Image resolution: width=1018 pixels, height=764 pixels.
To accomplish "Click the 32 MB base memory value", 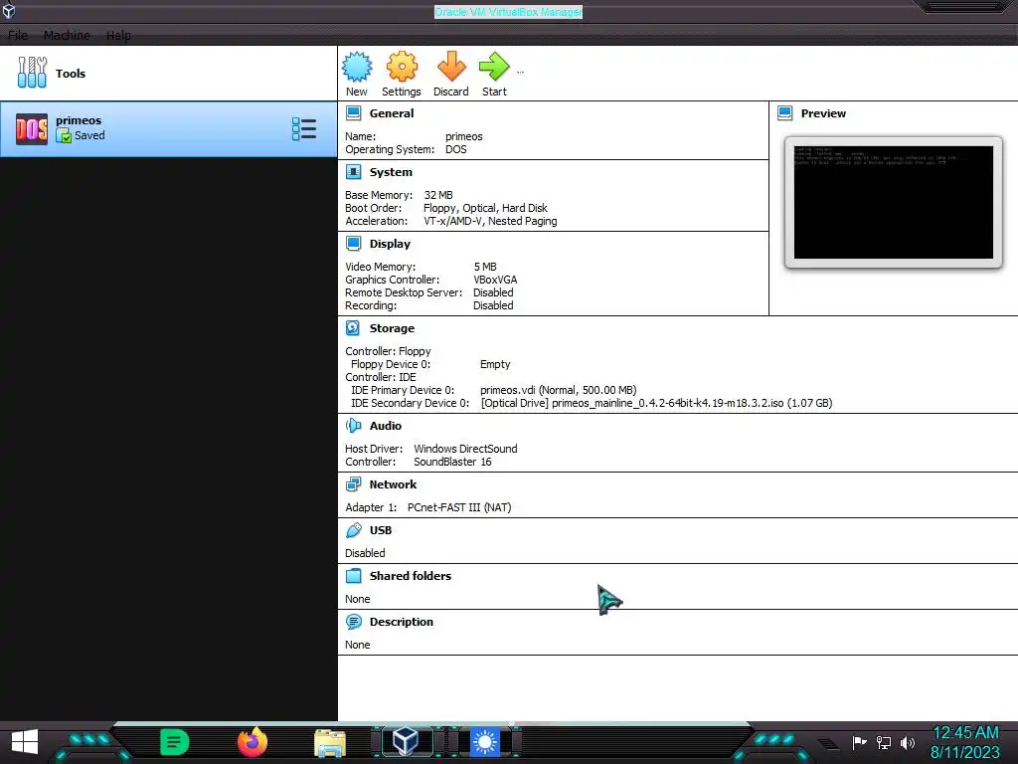I will [x=438, y=195].
